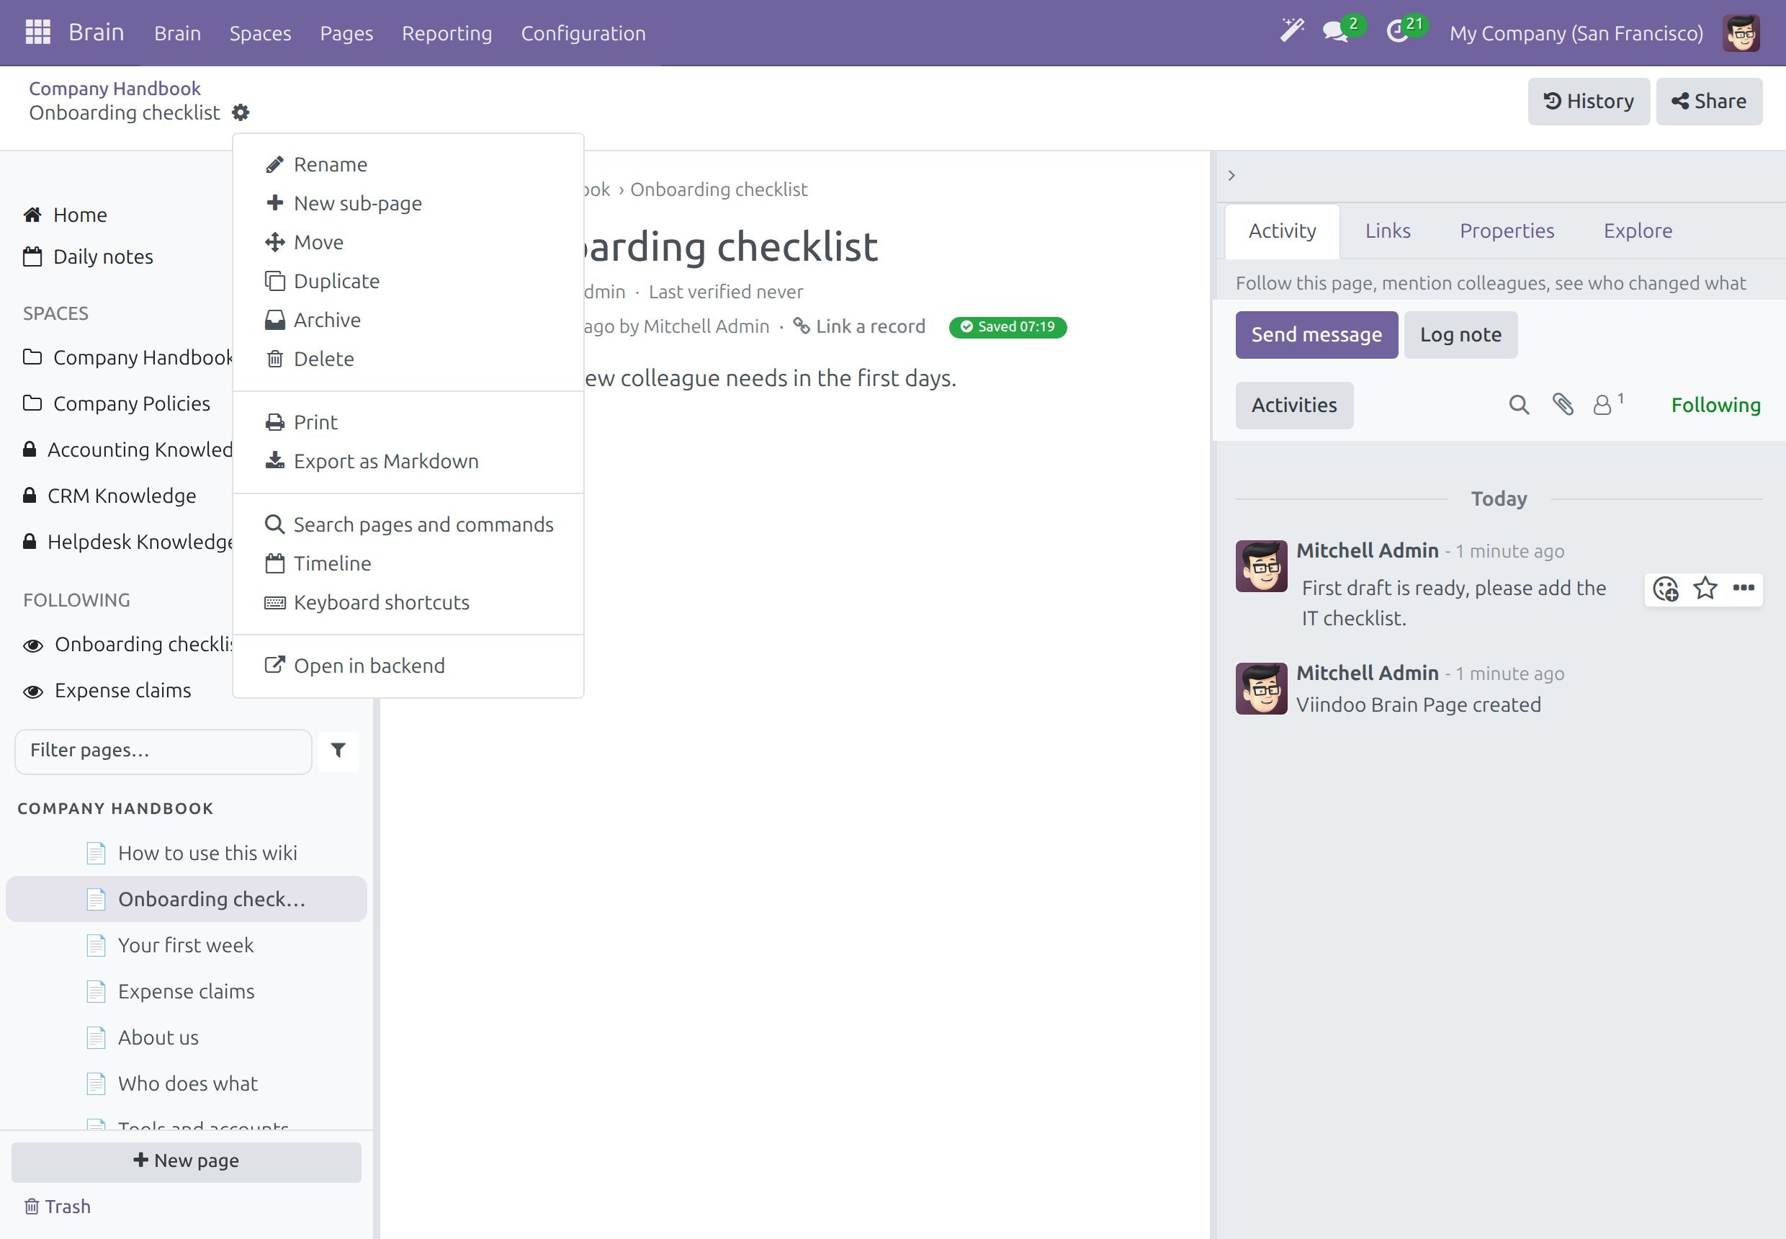Open the user avatar menu in top bar
The image size is (1786, 1239).
(1741, 33)
